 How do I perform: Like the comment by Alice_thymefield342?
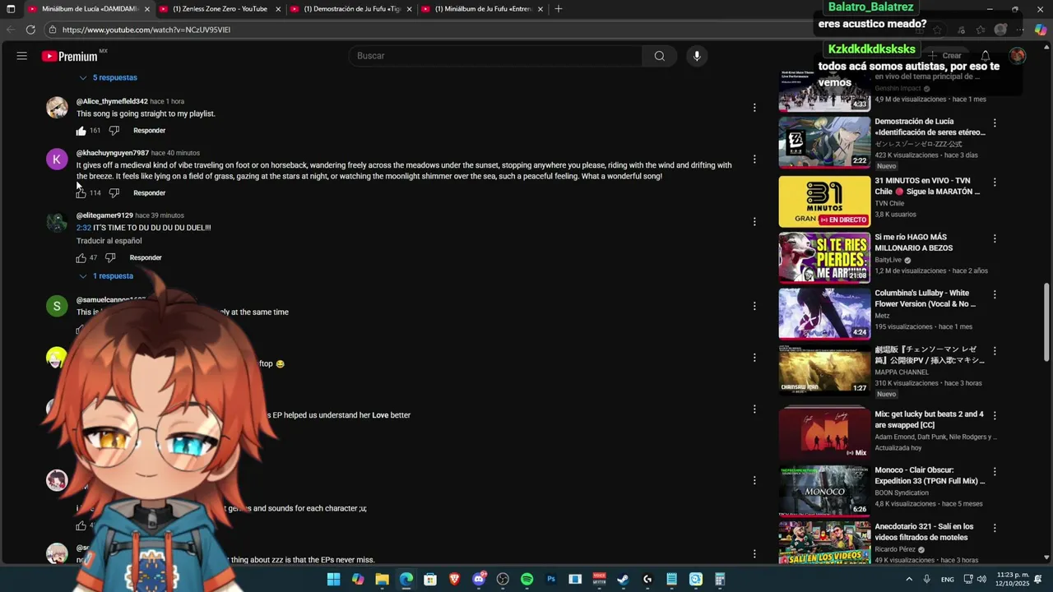tap(81, 131)
